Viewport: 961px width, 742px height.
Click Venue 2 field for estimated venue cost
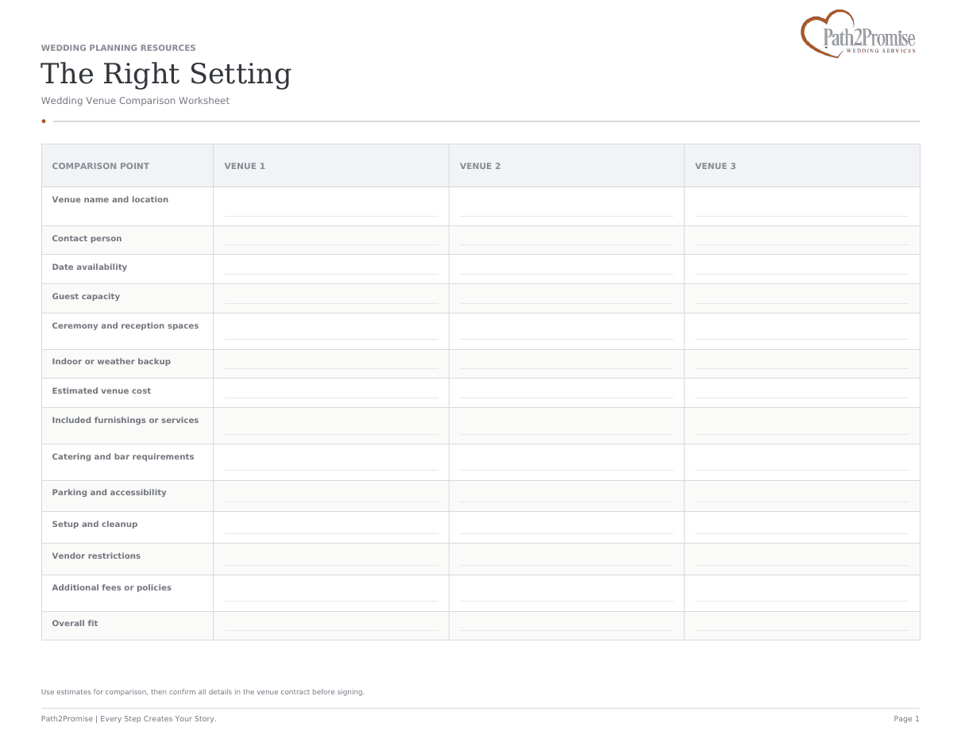(x=566, y=393)
